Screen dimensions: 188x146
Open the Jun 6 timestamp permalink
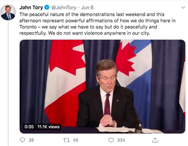(87, 7)
